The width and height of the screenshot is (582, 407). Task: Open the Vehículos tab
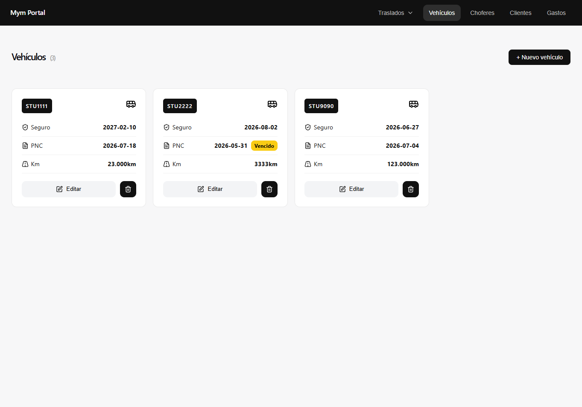pos(442,13)
